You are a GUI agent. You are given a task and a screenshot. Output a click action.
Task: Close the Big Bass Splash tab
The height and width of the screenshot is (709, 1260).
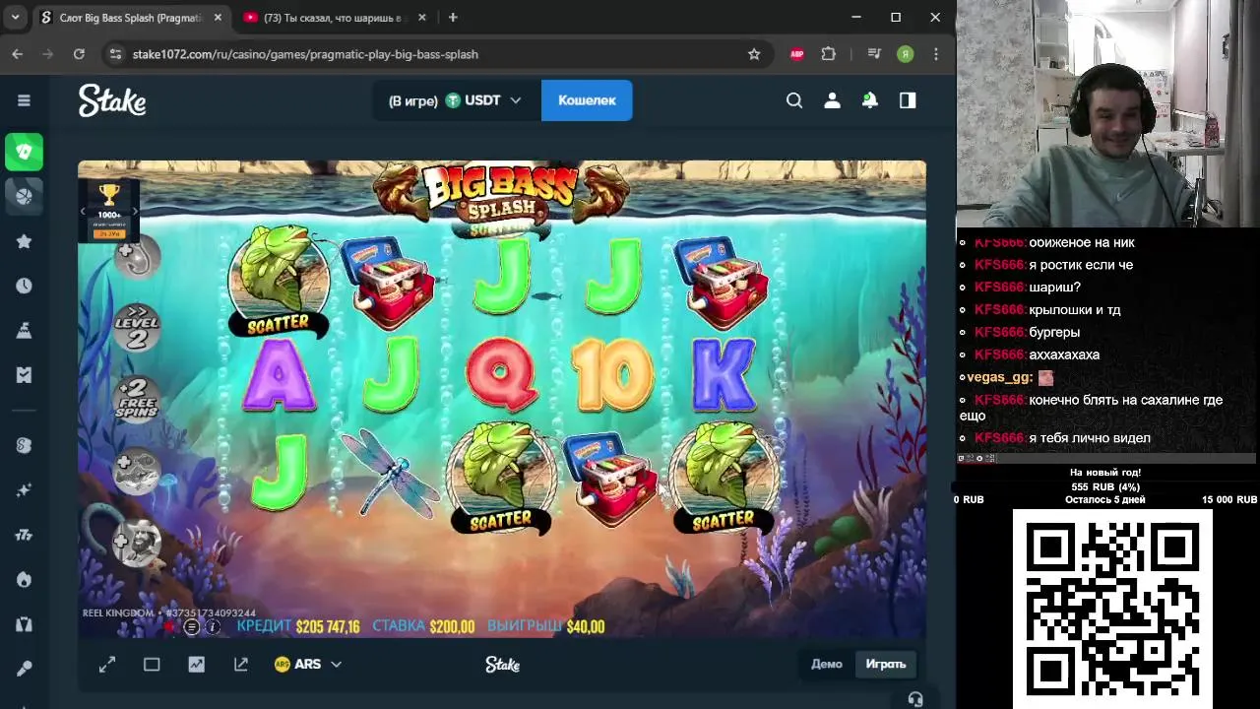[217, 18]
